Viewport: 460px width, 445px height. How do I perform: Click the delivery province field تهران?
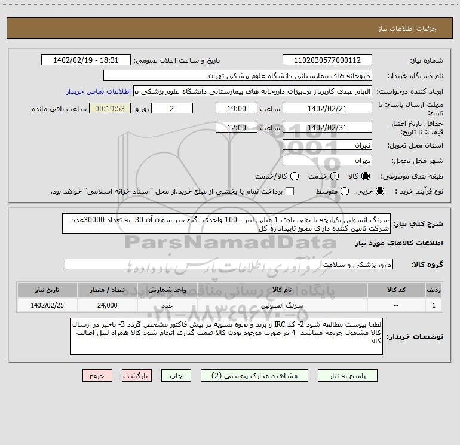click(327, 145)
